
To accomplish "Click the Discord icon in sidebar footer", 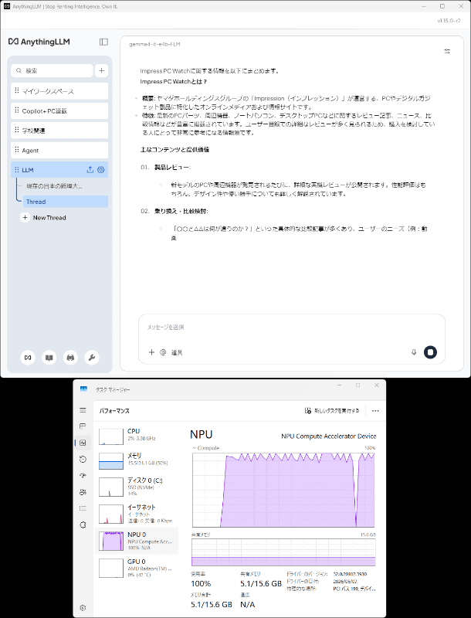I will 70,358.
